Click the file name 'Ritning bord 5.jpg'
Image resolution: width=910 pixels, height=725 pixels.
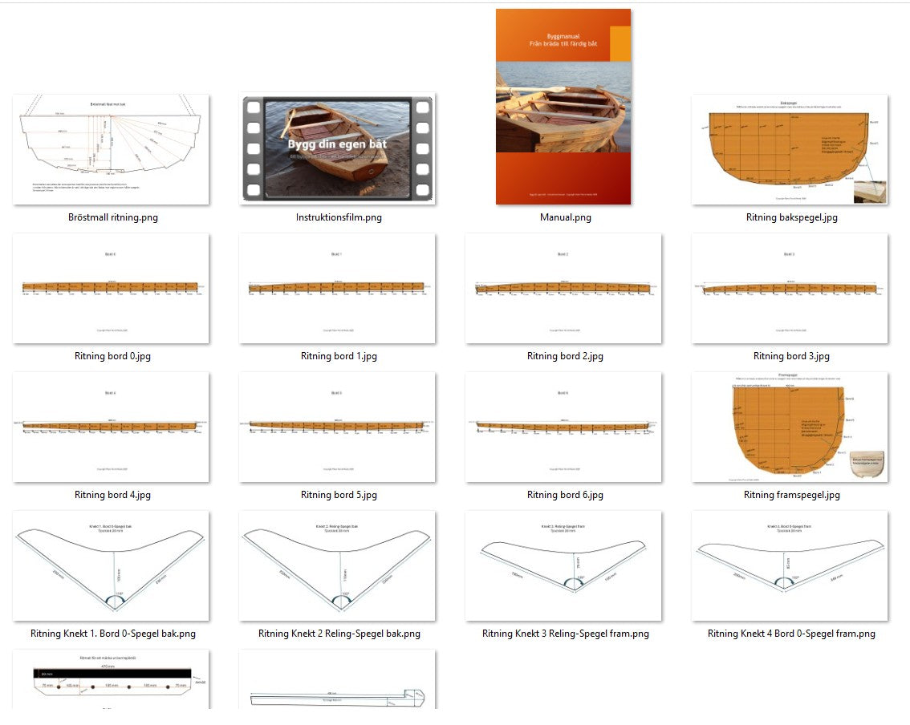[x=339, y=495]
